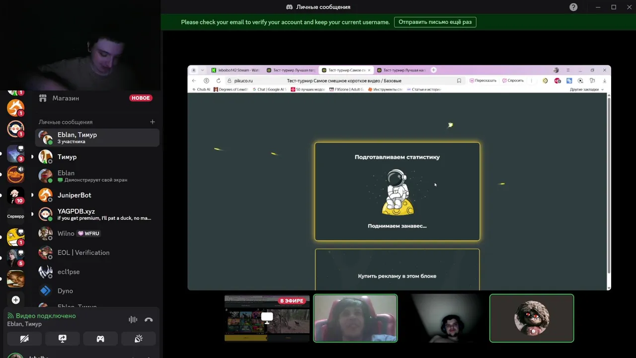Expand Другие закладки bookmarks folder
The height and width of the screenshot is (358, 636).
pyautogui.click(x=586, y=89)
